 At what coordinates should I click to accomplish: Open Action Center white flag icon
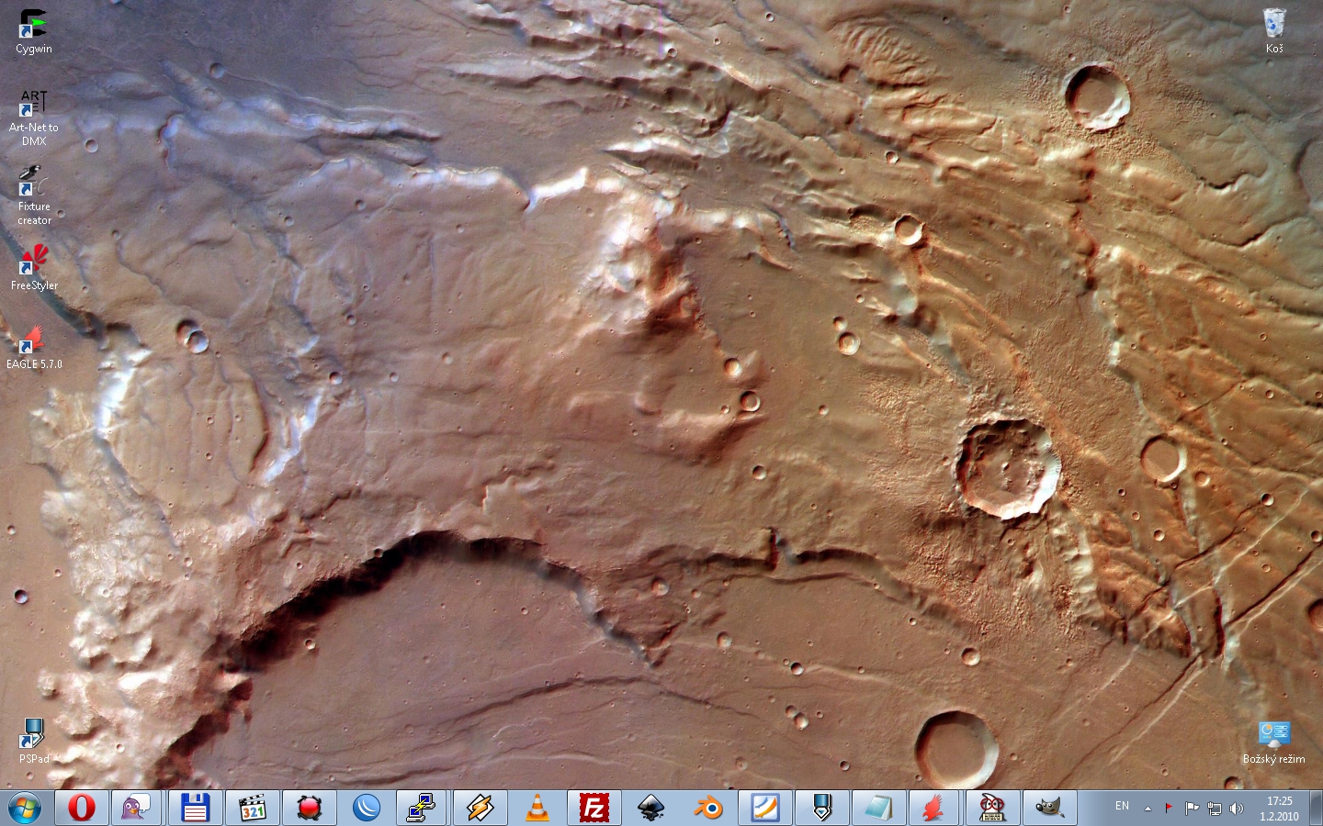1192,809
